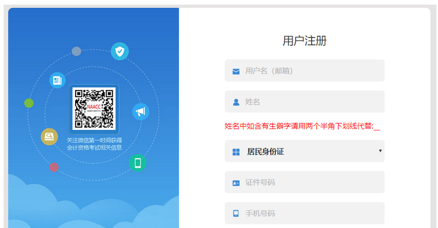Click the green mobile phone icon
This screenshot has width=438, height=228.
pyautogui.click(x=138, y=163)
